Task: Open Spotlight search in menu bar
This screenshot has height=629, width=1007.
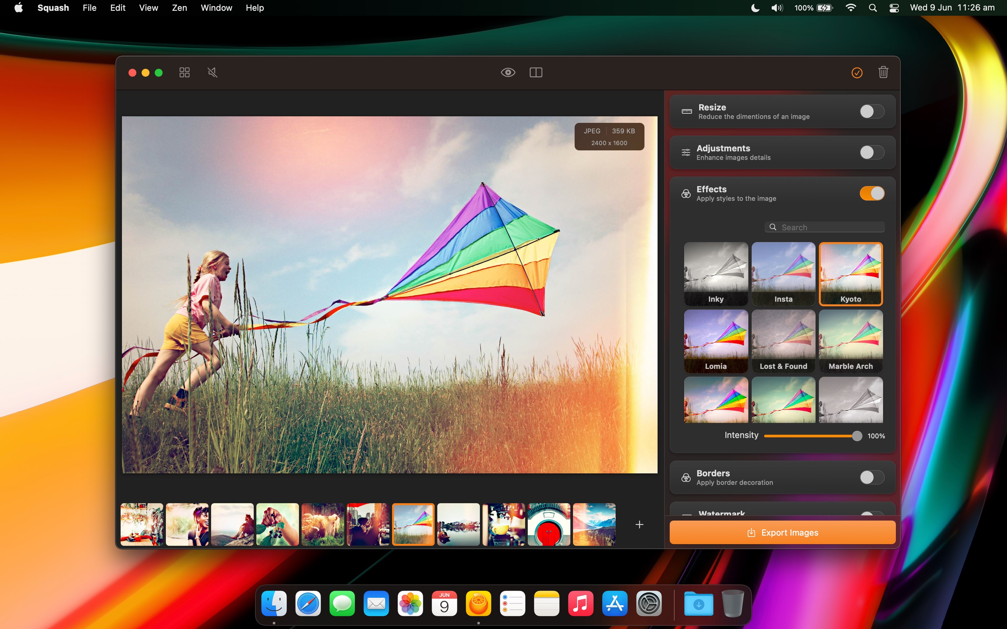Action: (x=873, y=8)
